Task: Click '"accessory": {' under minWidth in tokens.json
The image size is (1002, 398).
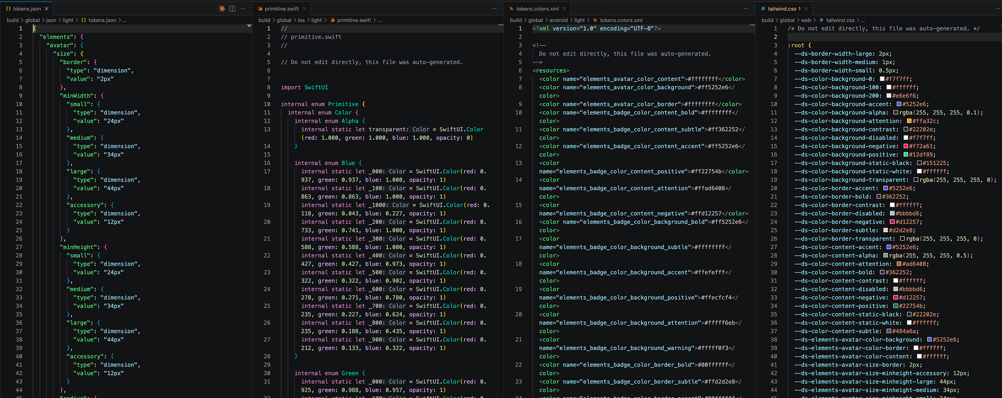Action: click(x=90, y=205)
